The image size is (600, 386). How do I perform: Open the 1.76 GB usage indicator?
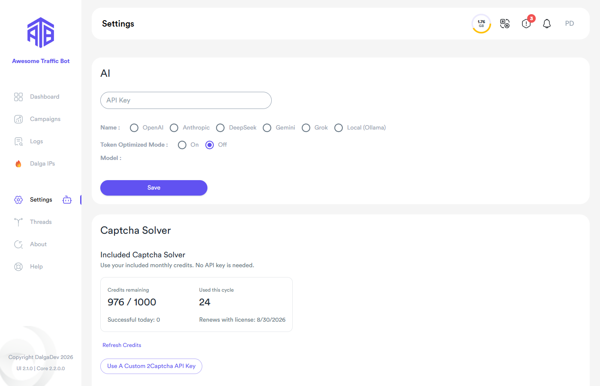(x=481, y=24)
